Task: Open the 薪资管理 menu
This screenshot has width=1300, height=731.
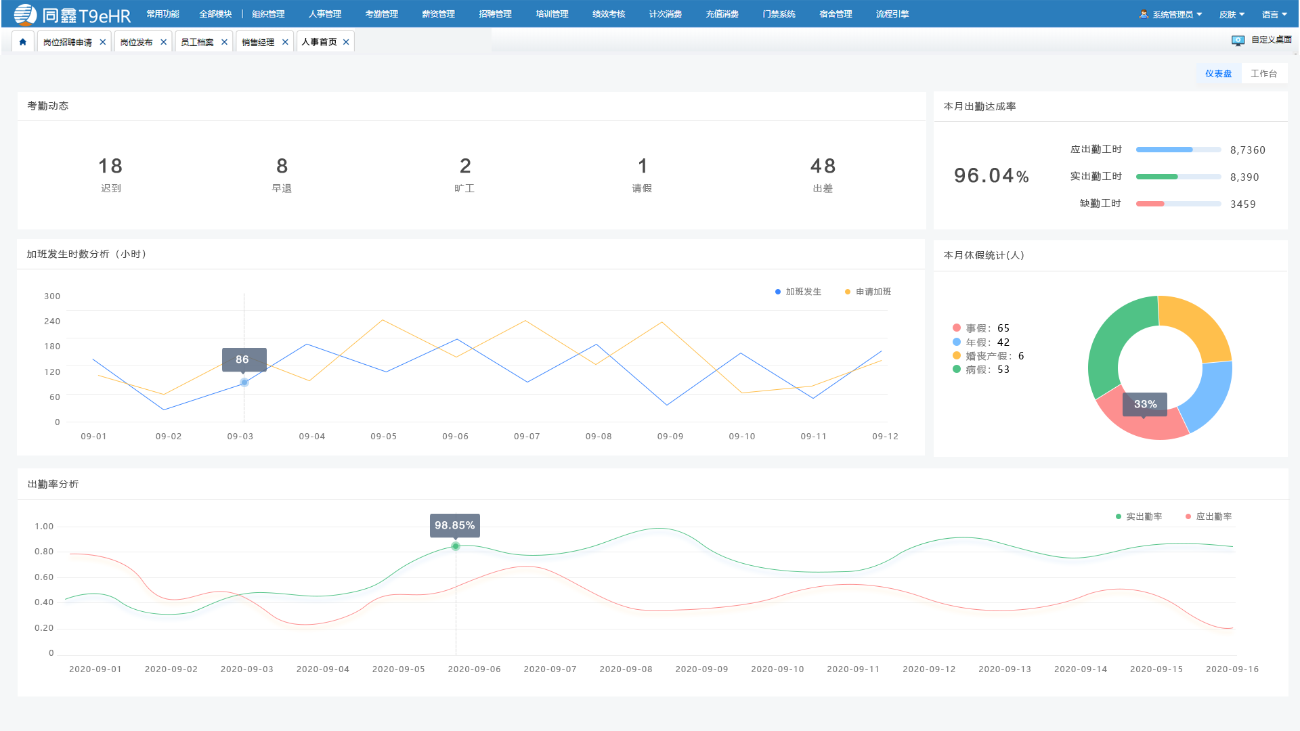Action: [439, 14]
